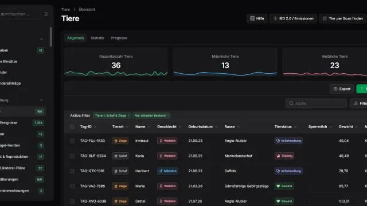This screenshot has height=206, width=367.
Task: Open IED 2.0 / Emissionen
Action: click(293, 18)
